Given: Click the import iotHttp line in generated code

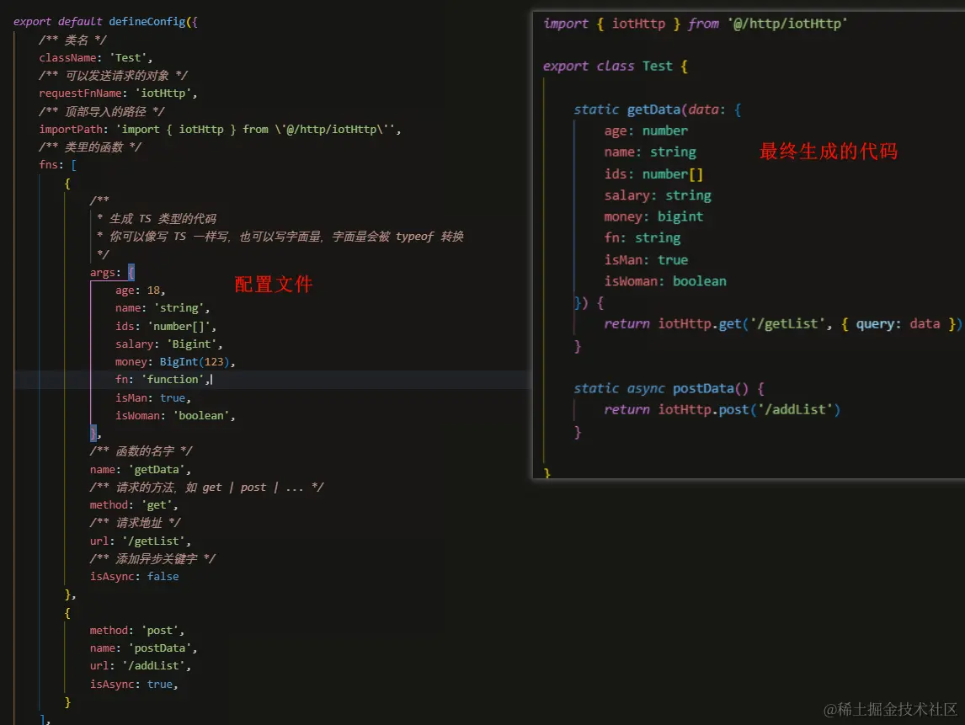Looking at the screenshot, I should 696,24.
